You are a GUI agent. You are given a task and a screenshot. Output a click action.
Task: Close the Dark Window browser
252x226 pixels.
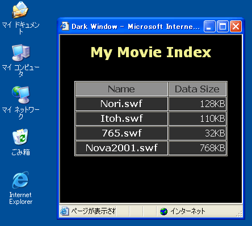pyautogui.click(x=236, y=27)
